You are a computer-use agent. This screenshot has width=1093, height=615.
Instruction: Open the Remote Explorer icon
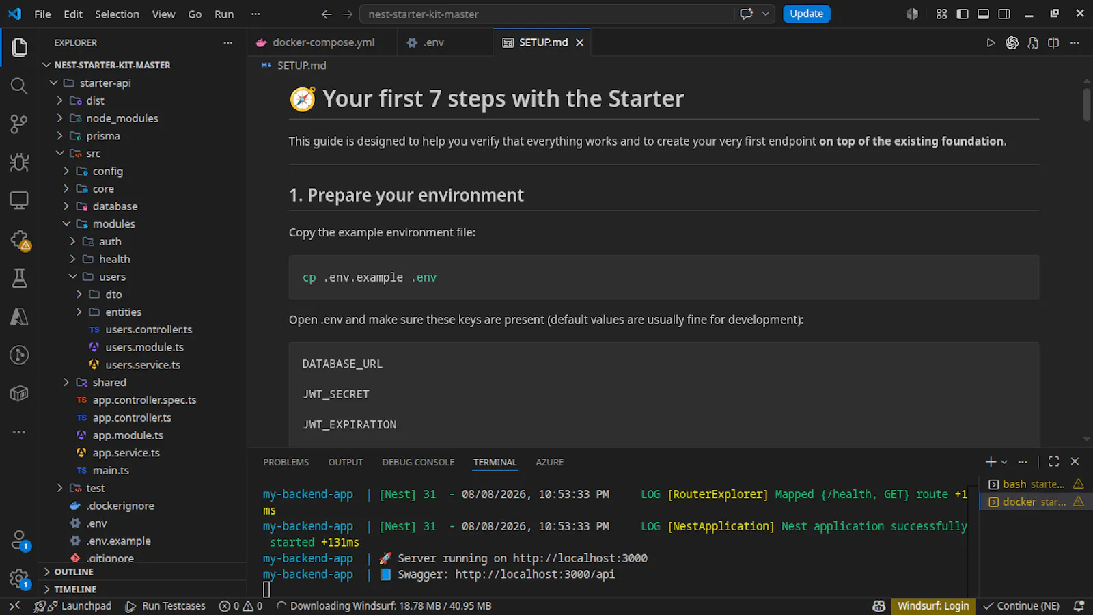(19, 201)
